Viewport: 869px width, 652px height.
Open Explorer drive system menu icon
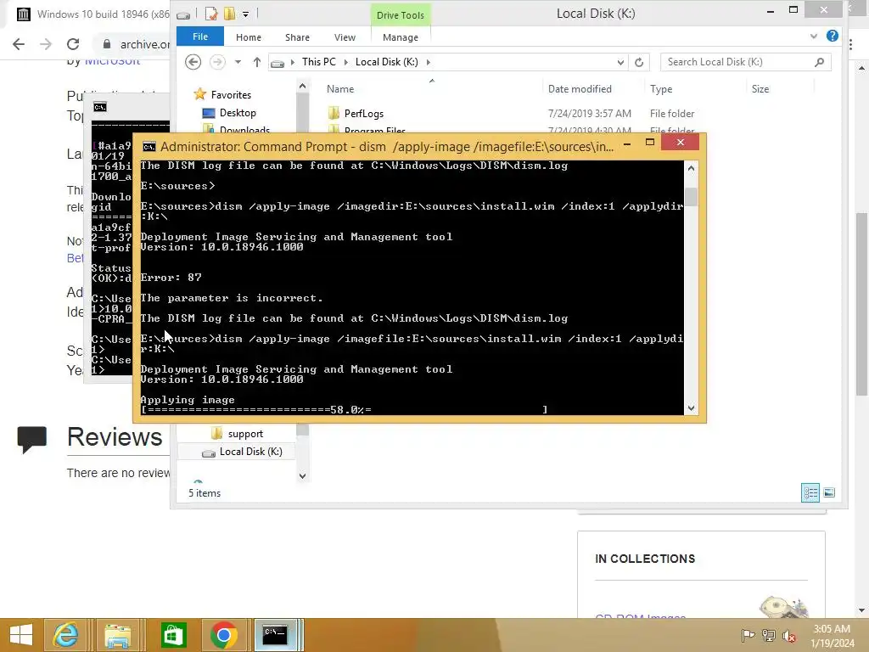(x=183, y=15)
